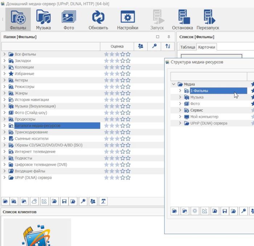Viewport: 254px width, 246px height.
Task: Click the sort order icon in folders header
Action: click(167, 46)
